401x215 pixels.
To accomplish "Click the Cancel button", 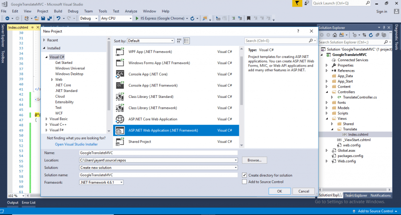I will [x=303, y=191].
